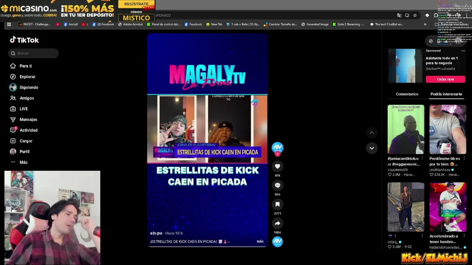Click the REGÍSTRATE casino banner button
Screen dimensions: 472x265
[136, 4]
